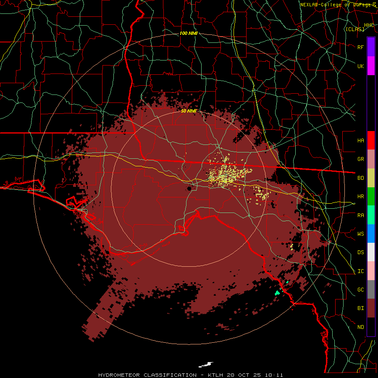Click the RF legend label

[x=360, y=47]
